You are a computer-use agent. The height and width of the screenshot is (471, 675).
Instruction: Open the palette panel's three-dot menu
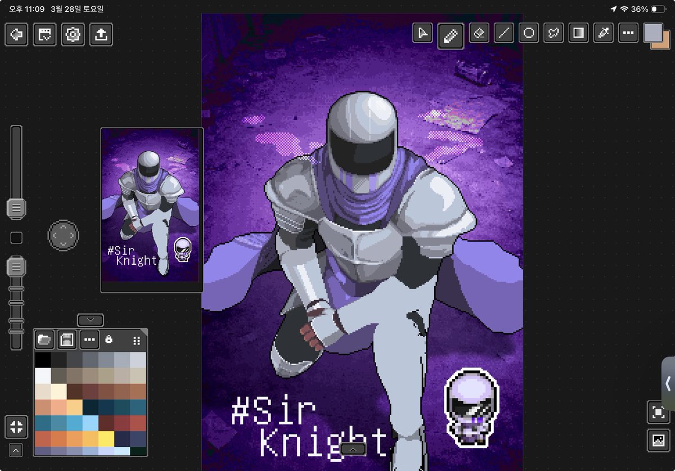pyautogui.click(x=89, y=339)
